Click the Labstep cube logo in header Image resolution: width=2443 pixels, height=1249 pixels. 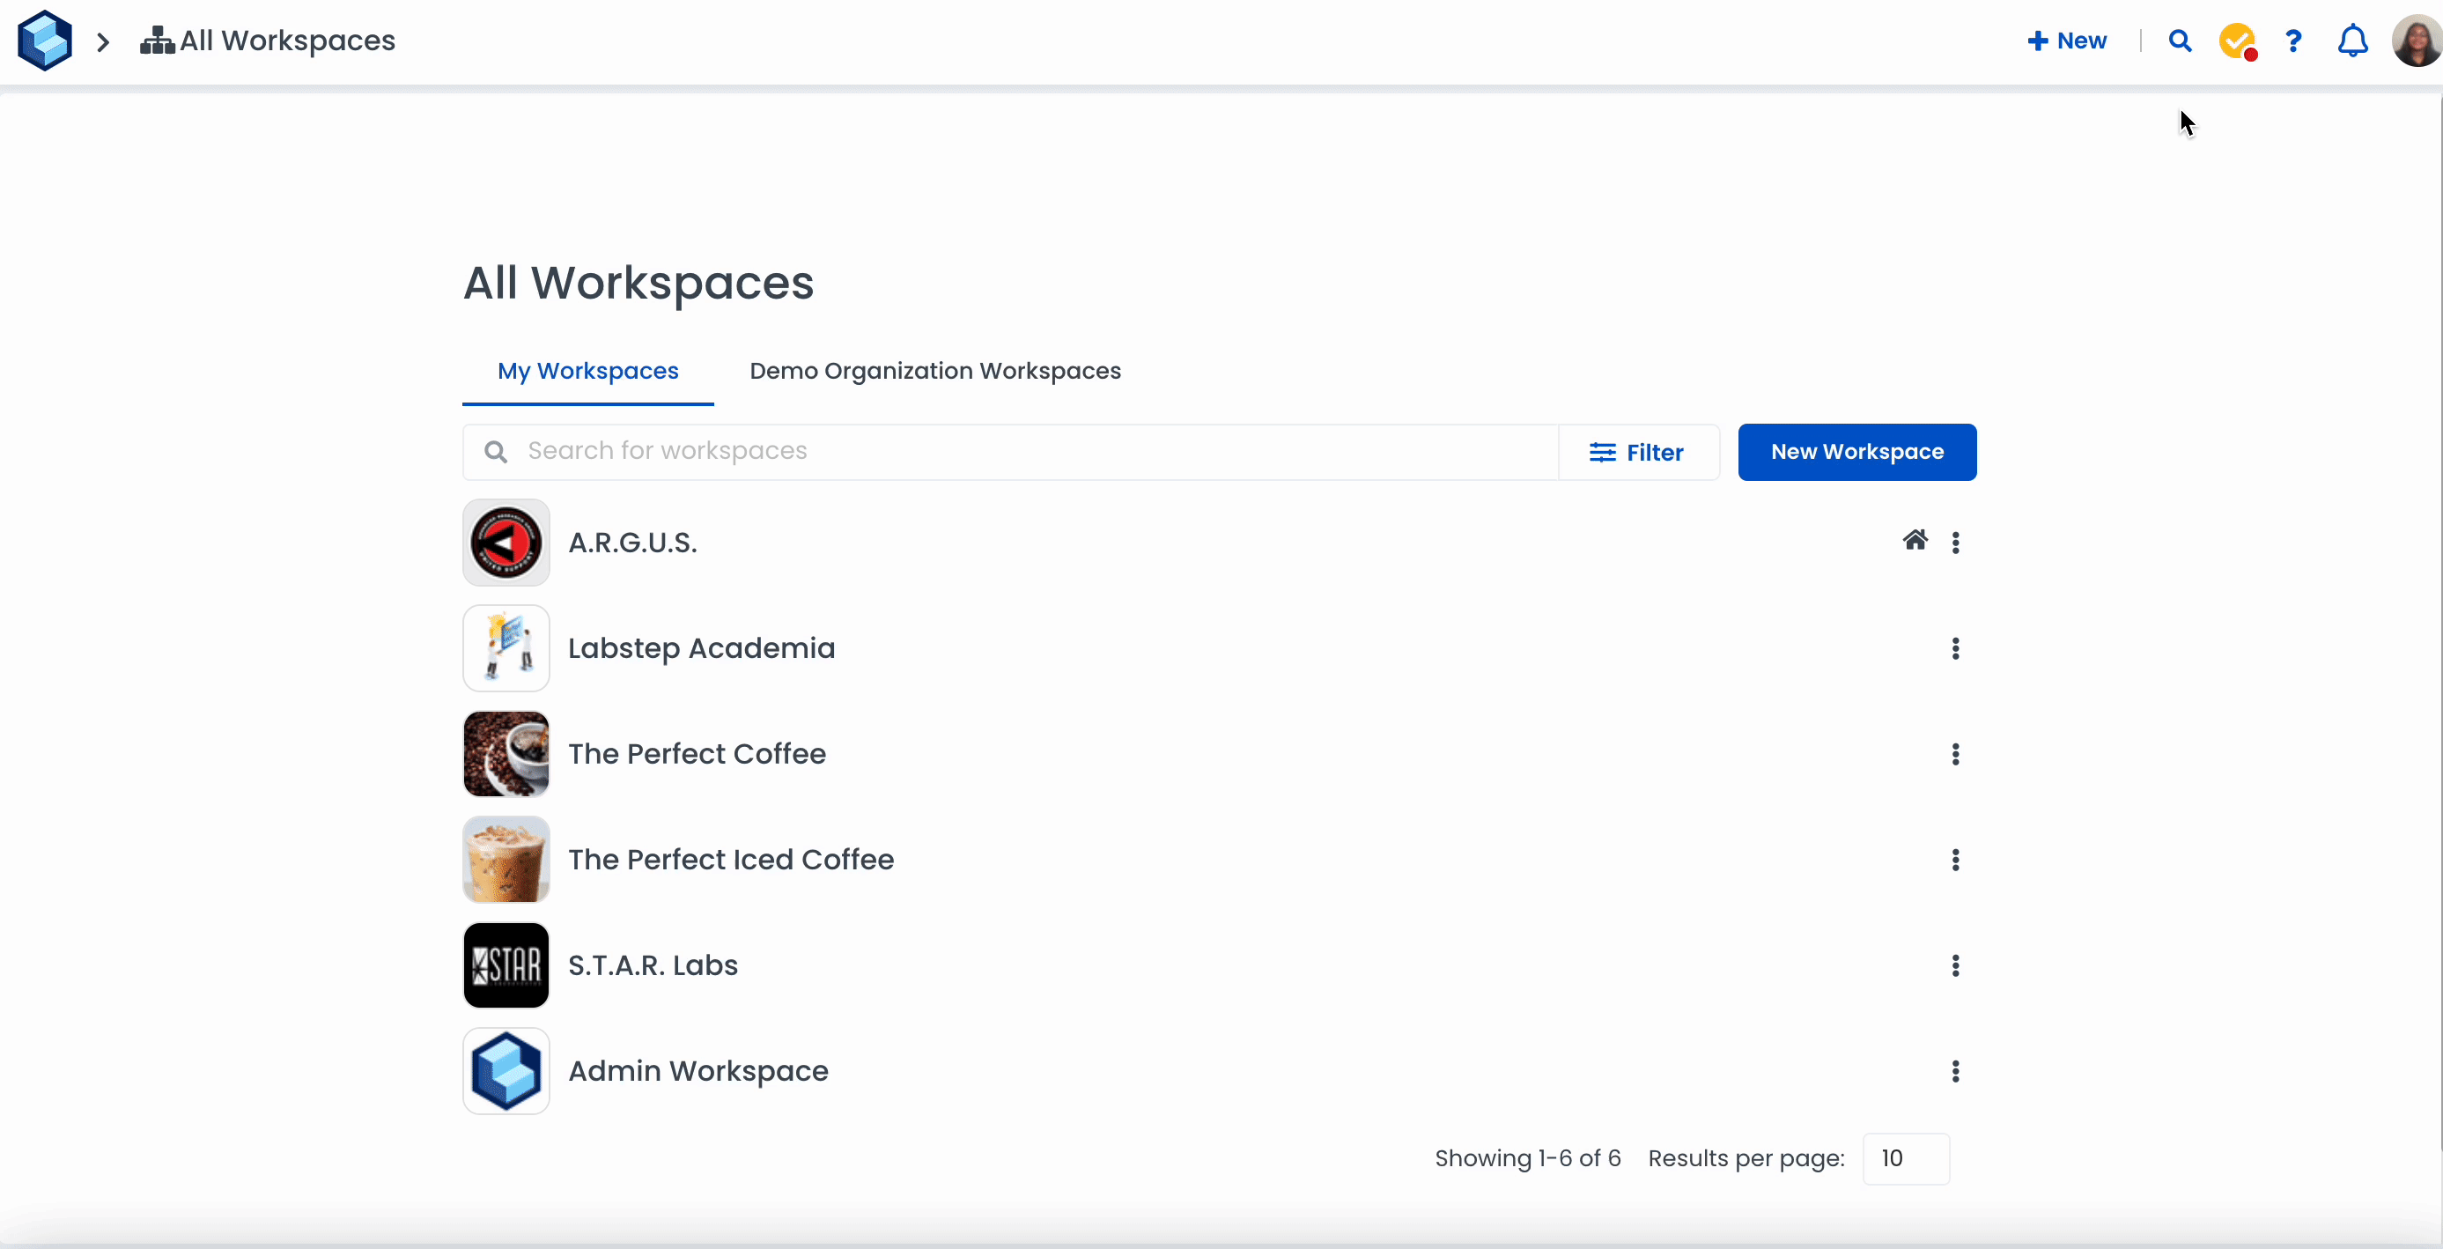tap(45, 41)
